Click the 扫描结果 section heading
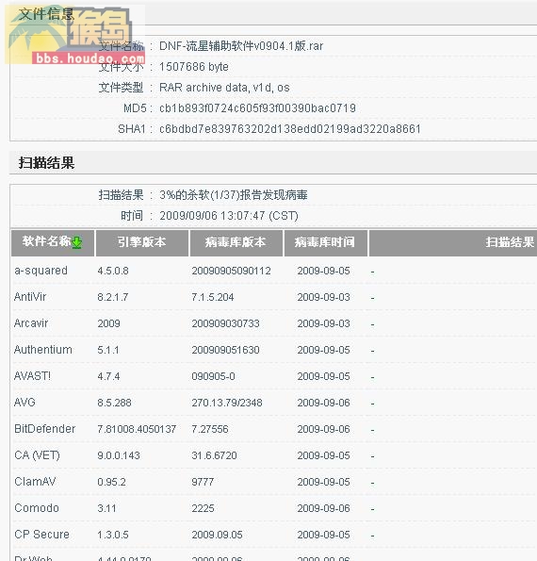The image size is (537, 561). pyautogui.click(x=46, y=163)
